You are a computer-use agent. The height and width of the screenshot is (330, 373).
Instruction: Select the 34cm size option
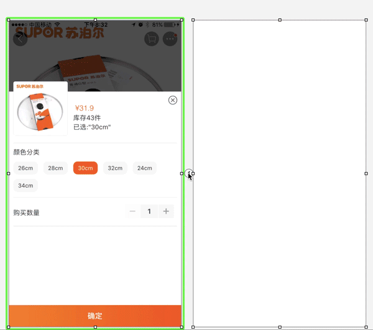(25, 185)
